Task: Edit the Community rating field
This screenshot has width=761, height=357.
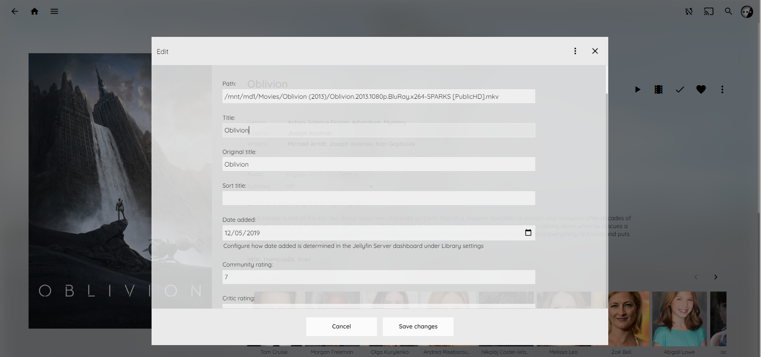Action: (x=379, y=277)
